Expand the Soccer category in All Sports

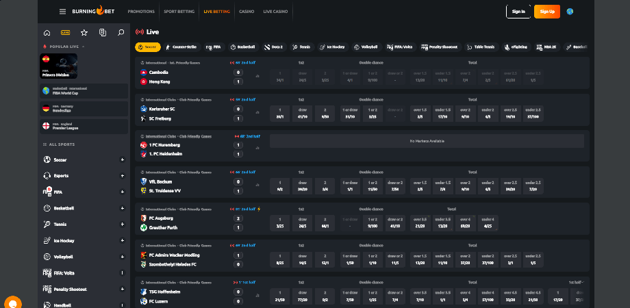click(123, 159)
